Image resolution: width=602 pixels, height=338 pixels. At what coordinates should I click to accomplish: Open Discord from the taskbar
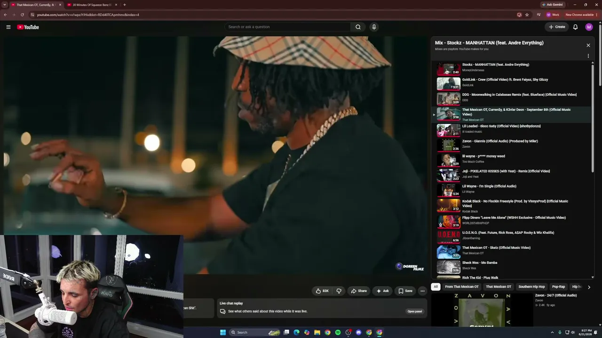tap(358, 332)
